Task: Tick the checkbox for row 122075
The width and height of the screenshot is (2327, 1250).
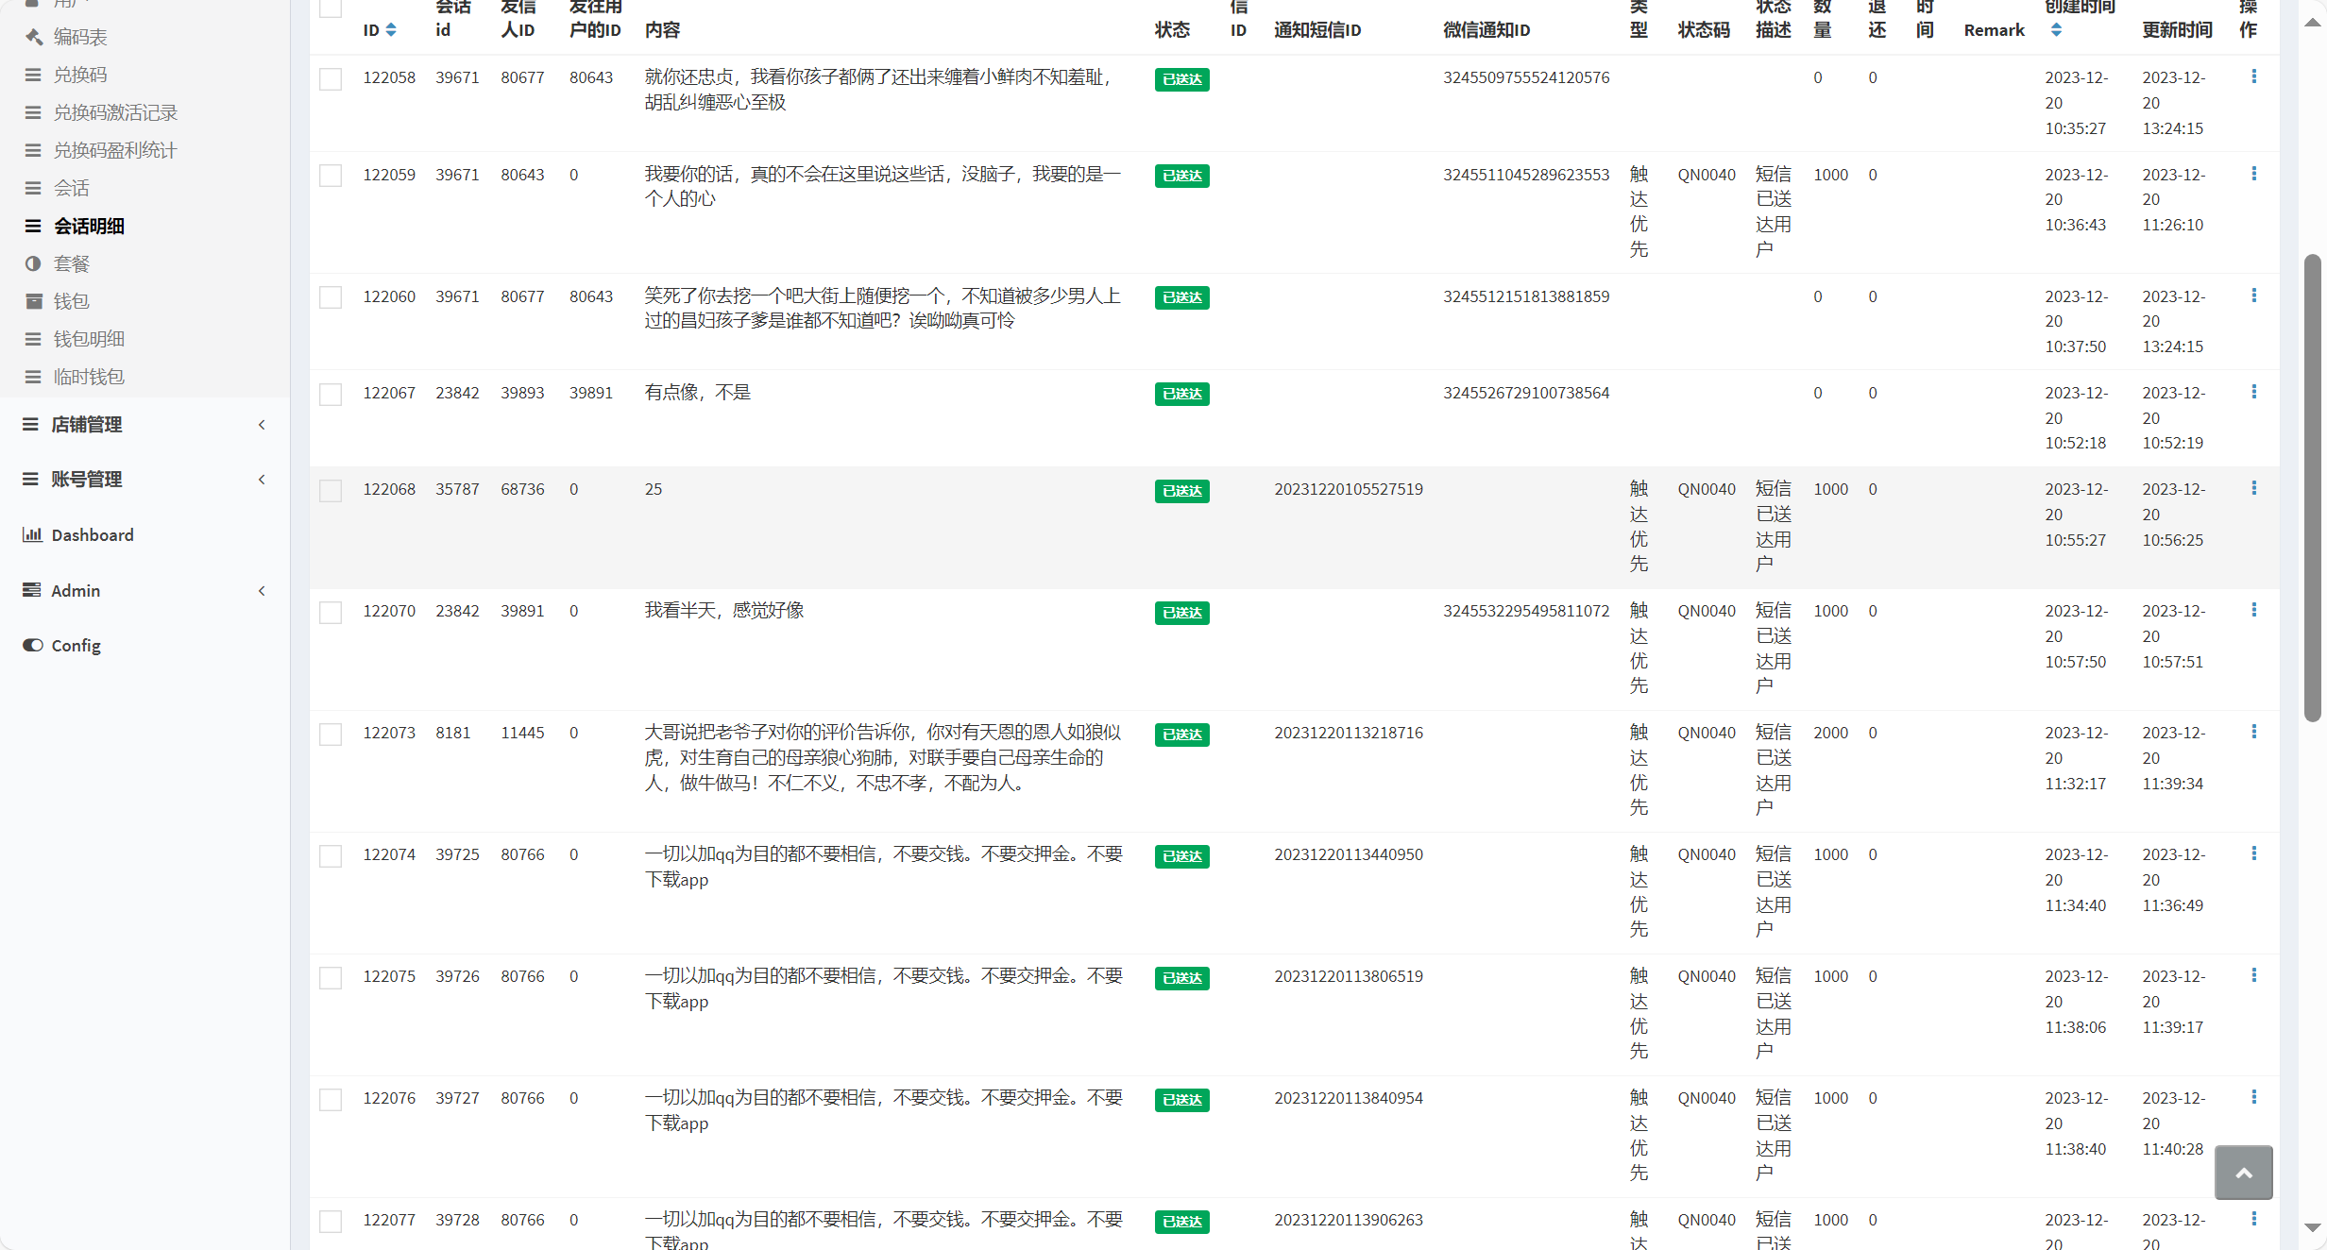Action: (x=331, y=977)
